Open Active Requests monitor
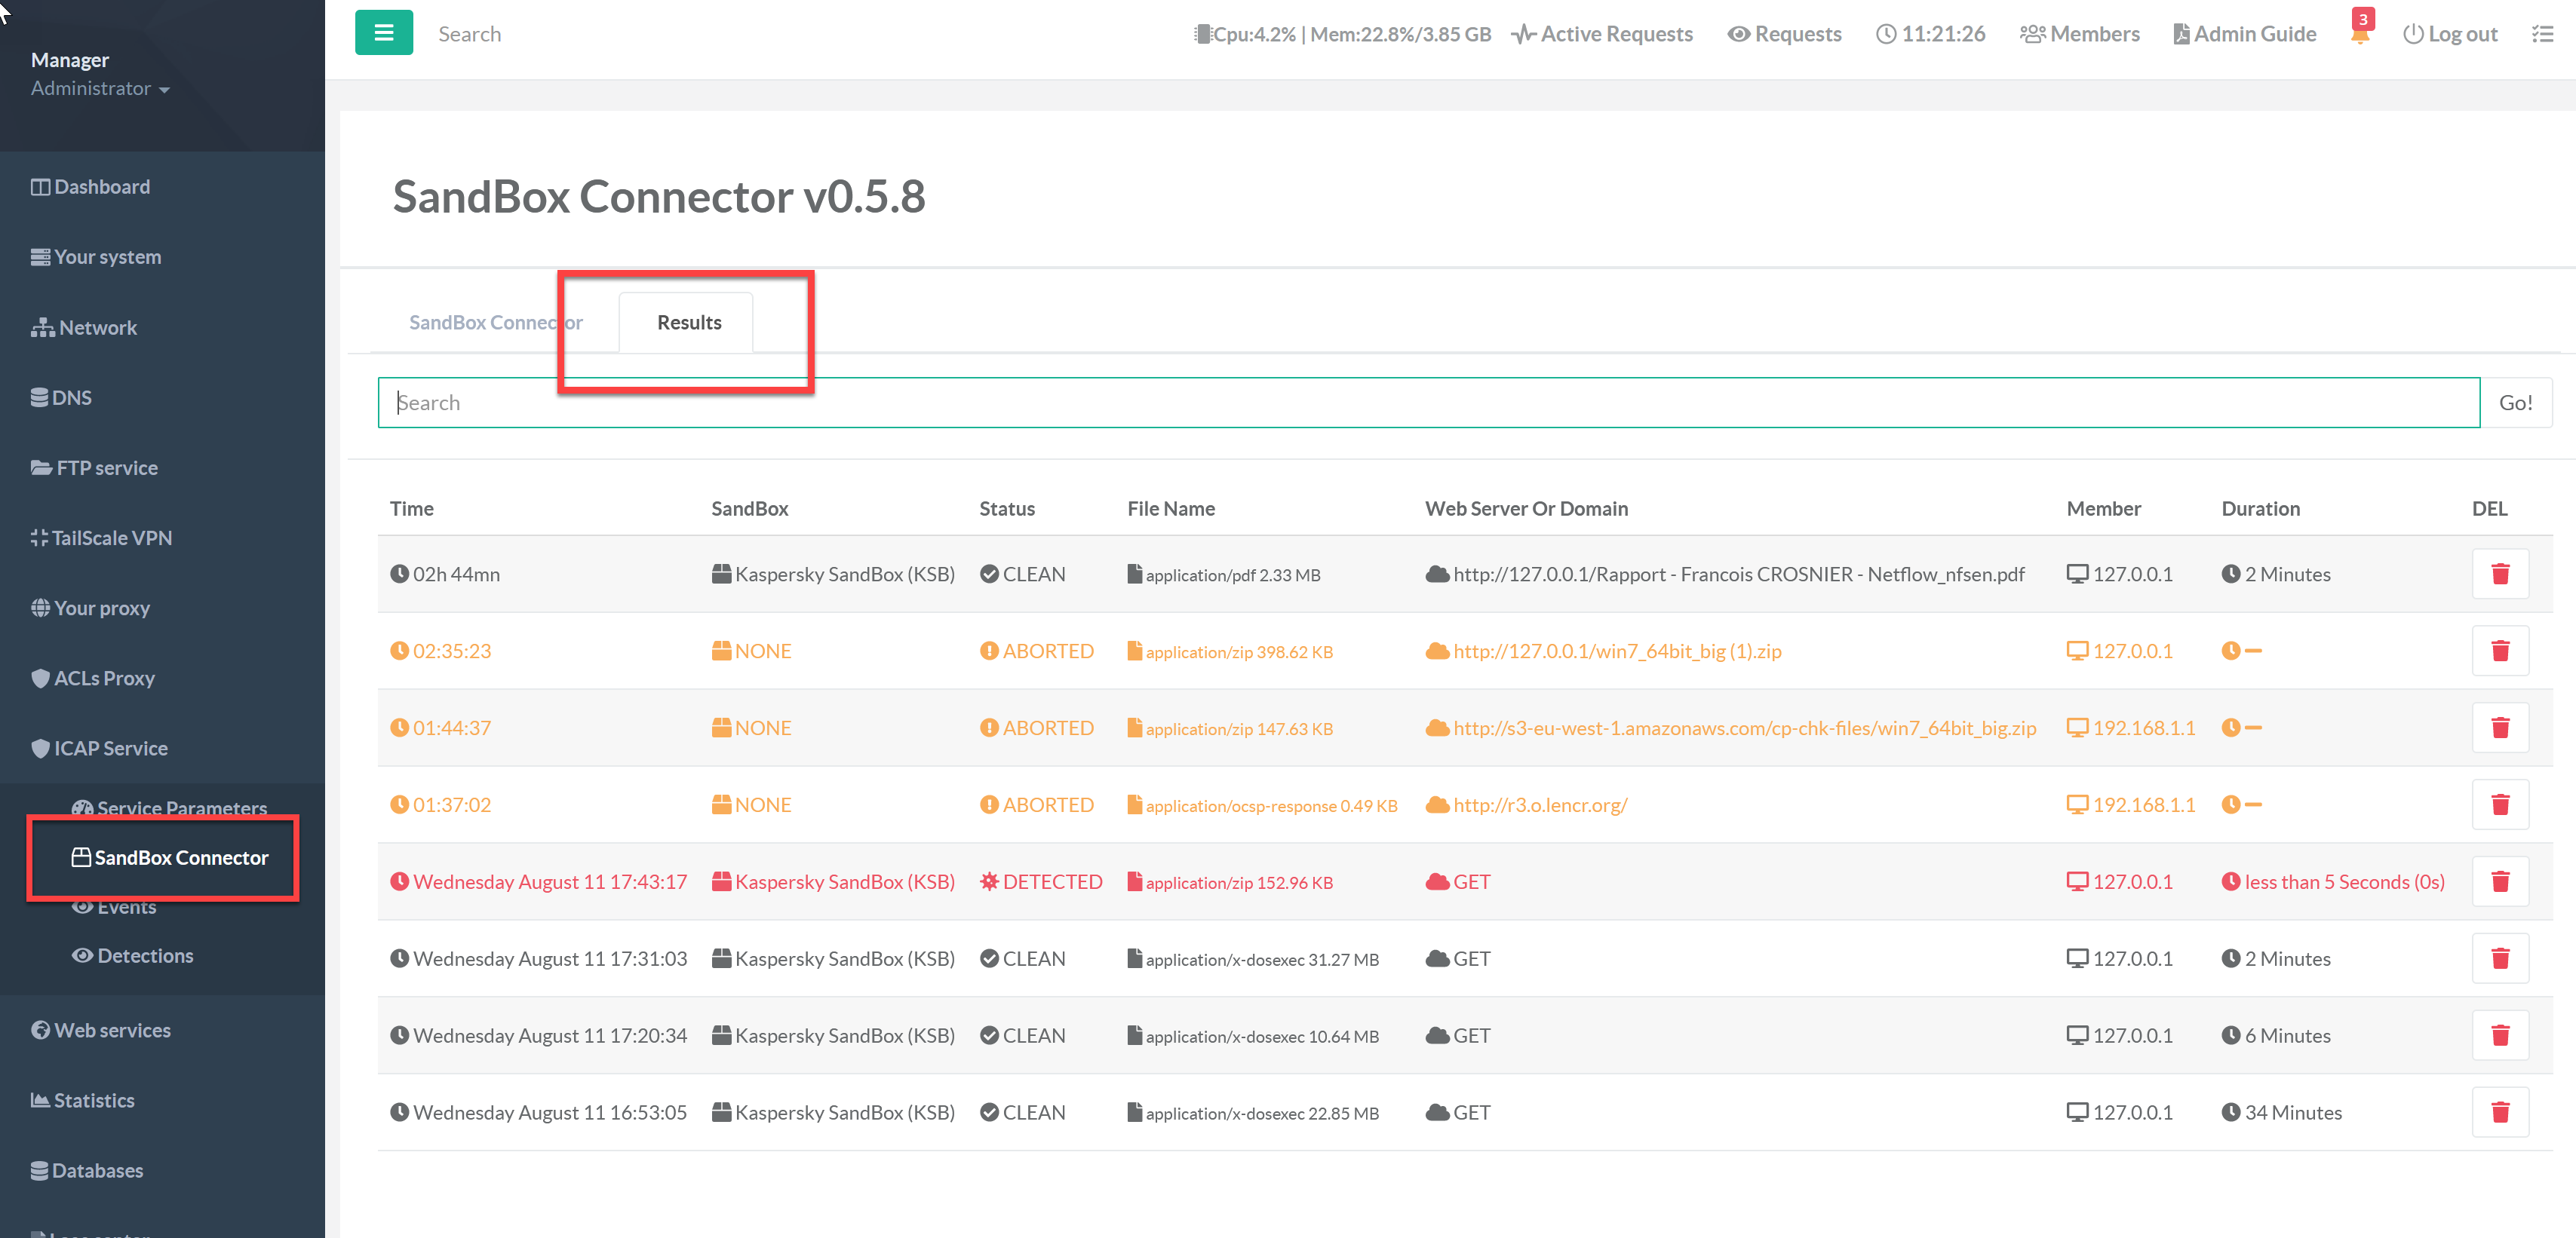This screenshot has height=1238, width=2576. (x=1602, y=34)
